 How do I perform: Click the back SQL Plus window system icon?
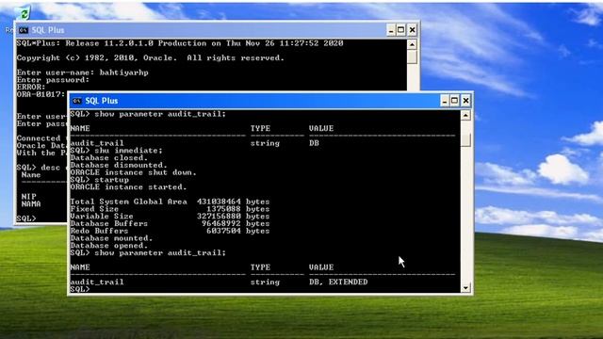(x=23, y=30)
